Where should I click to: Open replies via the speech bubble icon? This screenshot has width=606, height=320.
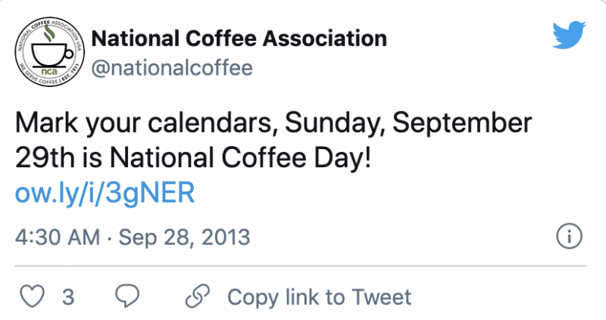(x=127, y=296)
